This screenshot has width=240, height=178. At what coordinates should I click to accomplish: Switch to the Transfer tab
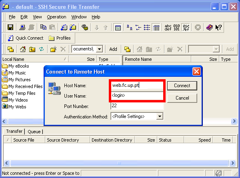14,131
